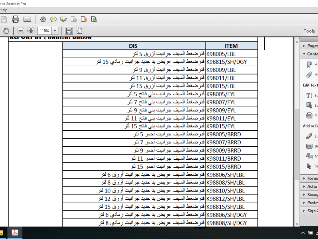The width and height of the screenshot is (318, 239).
Task: Collapse the Content panel section
Action: (309, 54)
